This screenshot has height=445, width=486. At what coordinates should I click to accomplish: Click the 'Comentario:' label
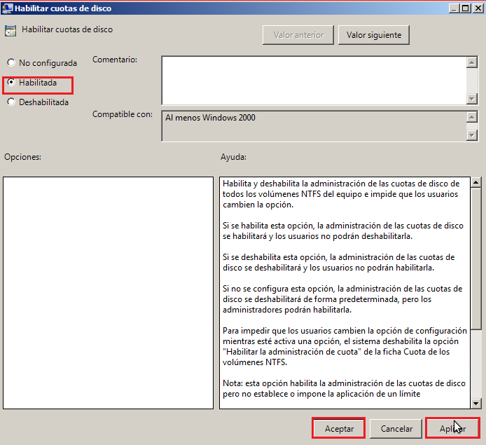[115, 60]
